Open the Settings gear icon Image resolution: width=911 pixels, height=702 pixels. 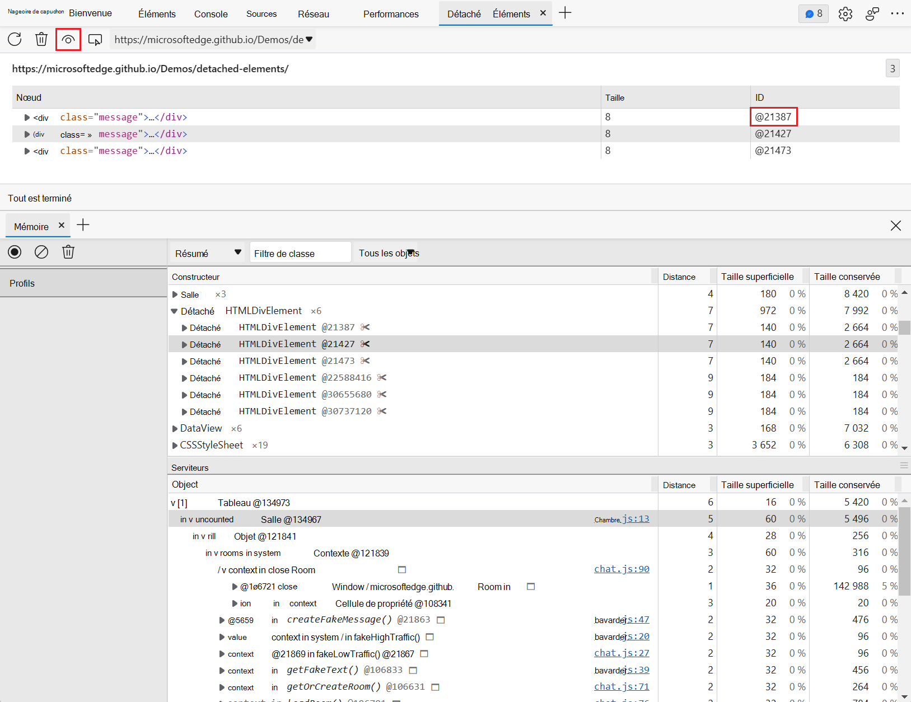click(845, 14)
